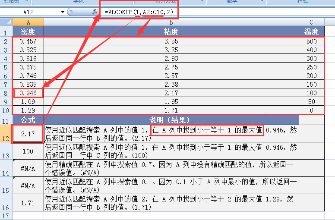Click the row 13 description ending (100)
This screenshot has height=220, width=335.
click(x=171, y=151)
